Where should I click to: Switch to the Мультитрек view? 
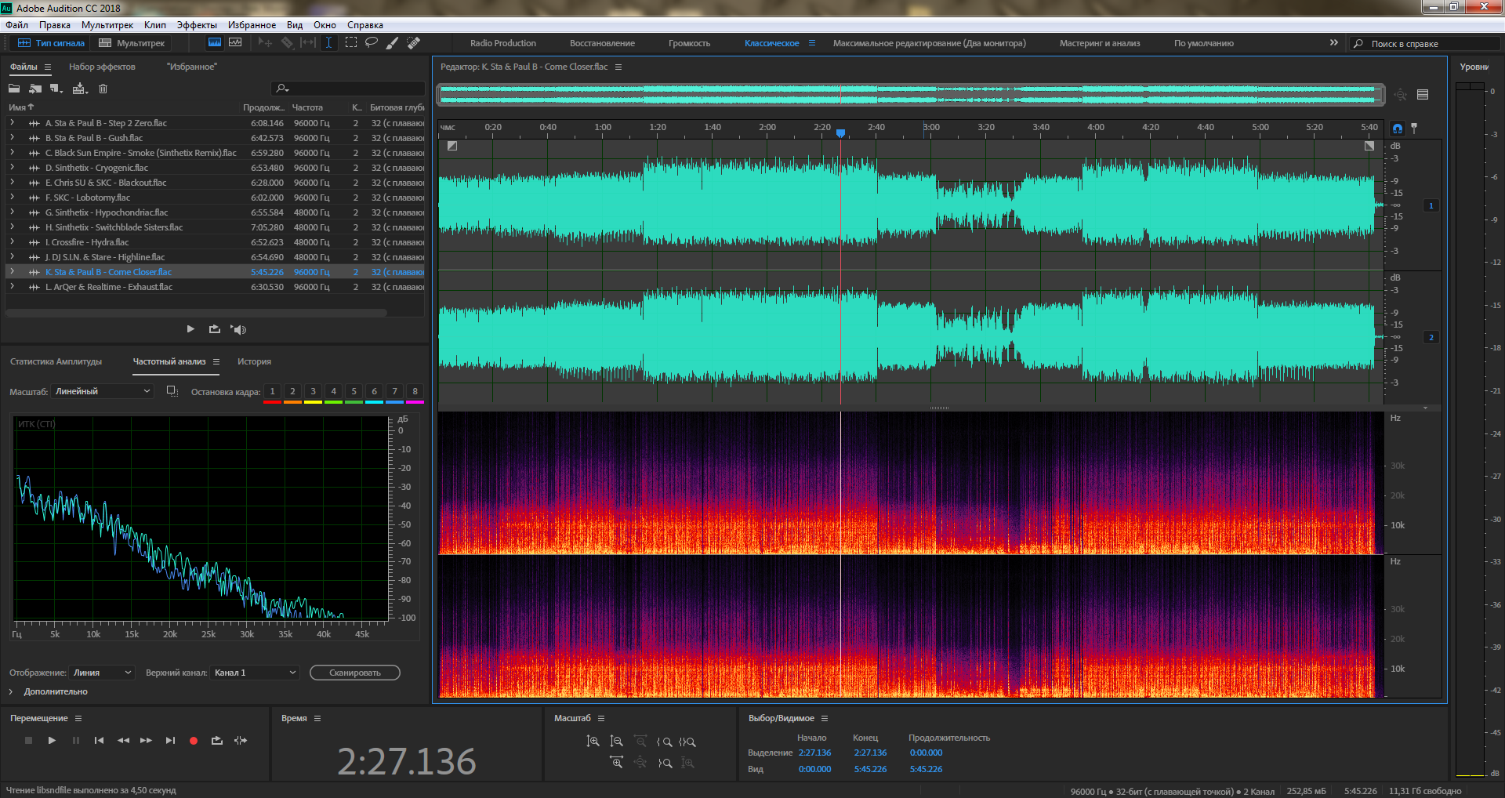(132, 43)
